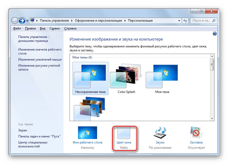Click the Заставка screensaver icon
Screen dimensions: 228x164
[x=196, y=133]
